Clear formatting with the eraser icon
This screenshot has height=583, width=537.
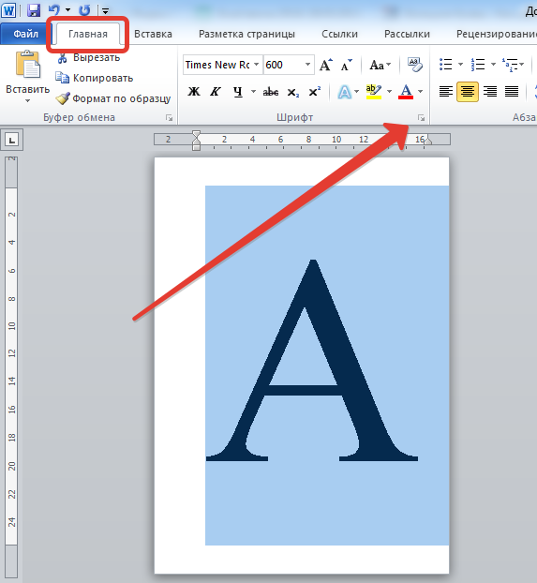[414, 65]
